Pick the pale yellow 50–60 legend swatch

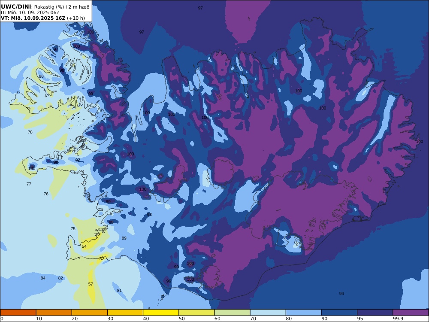point(196,313)
